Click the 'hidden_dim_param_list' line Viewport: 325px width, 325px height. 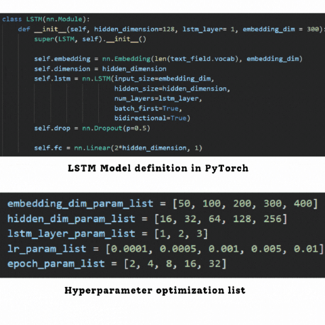tap(147, 219)
